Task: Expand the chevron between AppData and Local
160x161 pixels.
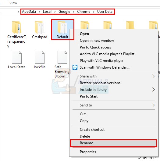Action: (39, 12)
